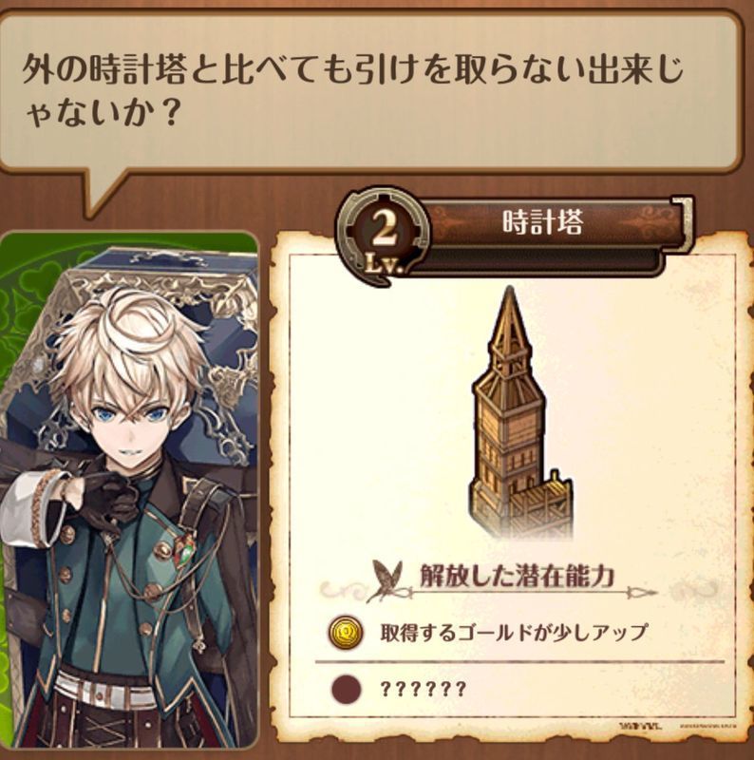Click the 取得するゴールドが少しアップ ability text

point(513,633)
